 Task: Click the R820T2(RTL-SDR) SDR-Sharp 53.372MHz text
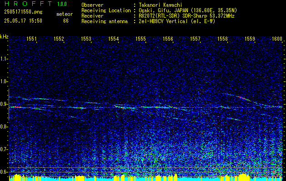pyautogui.click(x=186, y=16)
